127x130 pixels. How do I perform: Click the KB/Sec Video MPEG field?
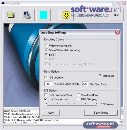[48, 84]
